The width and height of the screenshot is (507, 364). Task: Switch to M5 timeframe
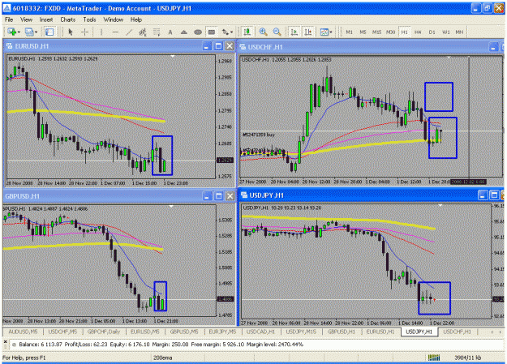pyautogui.click(x=363, y=32)
